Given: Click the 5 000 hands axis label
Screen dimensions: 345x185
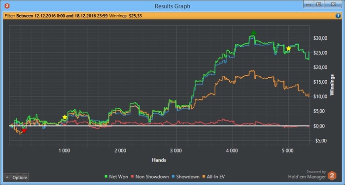Looking at the screenshot, I should (288, 151).
